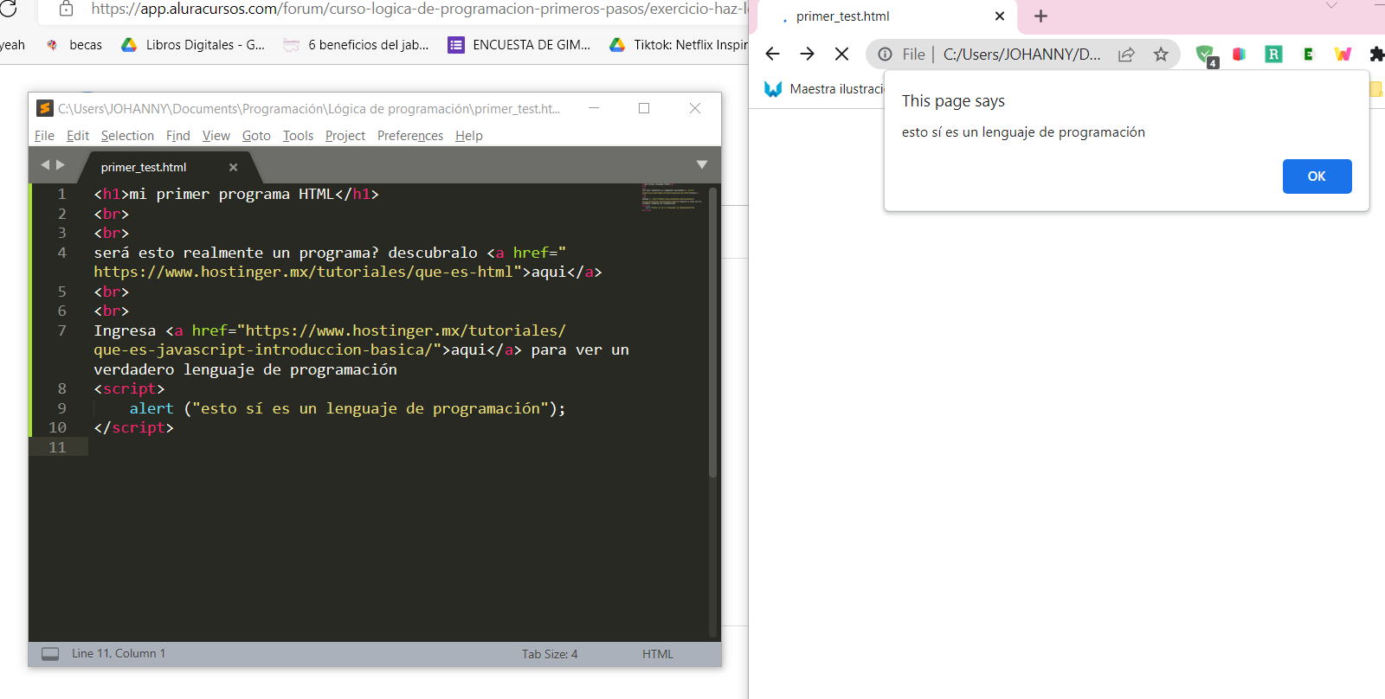Screen dimensions: 1385x699
Task: Click the lock icon in left browser
Action: pyautogui.click(x=66, y=9)
